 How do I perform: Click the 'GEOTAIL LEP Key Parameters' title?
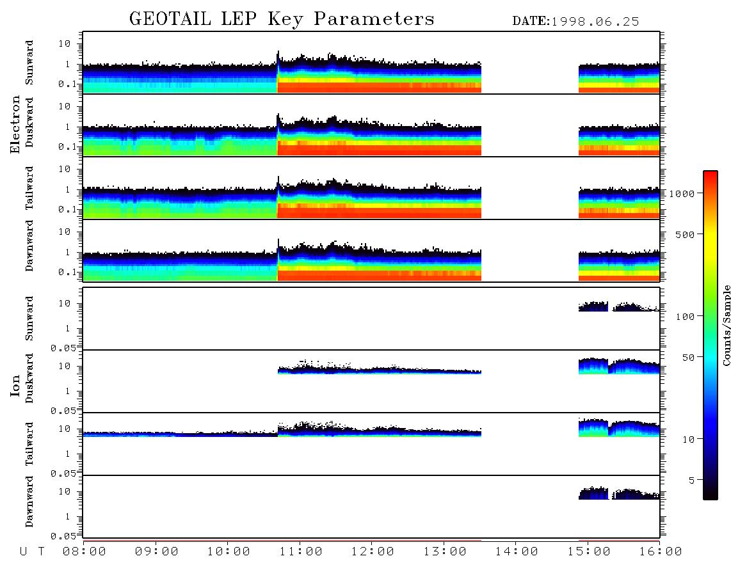(x=282, y=19)
